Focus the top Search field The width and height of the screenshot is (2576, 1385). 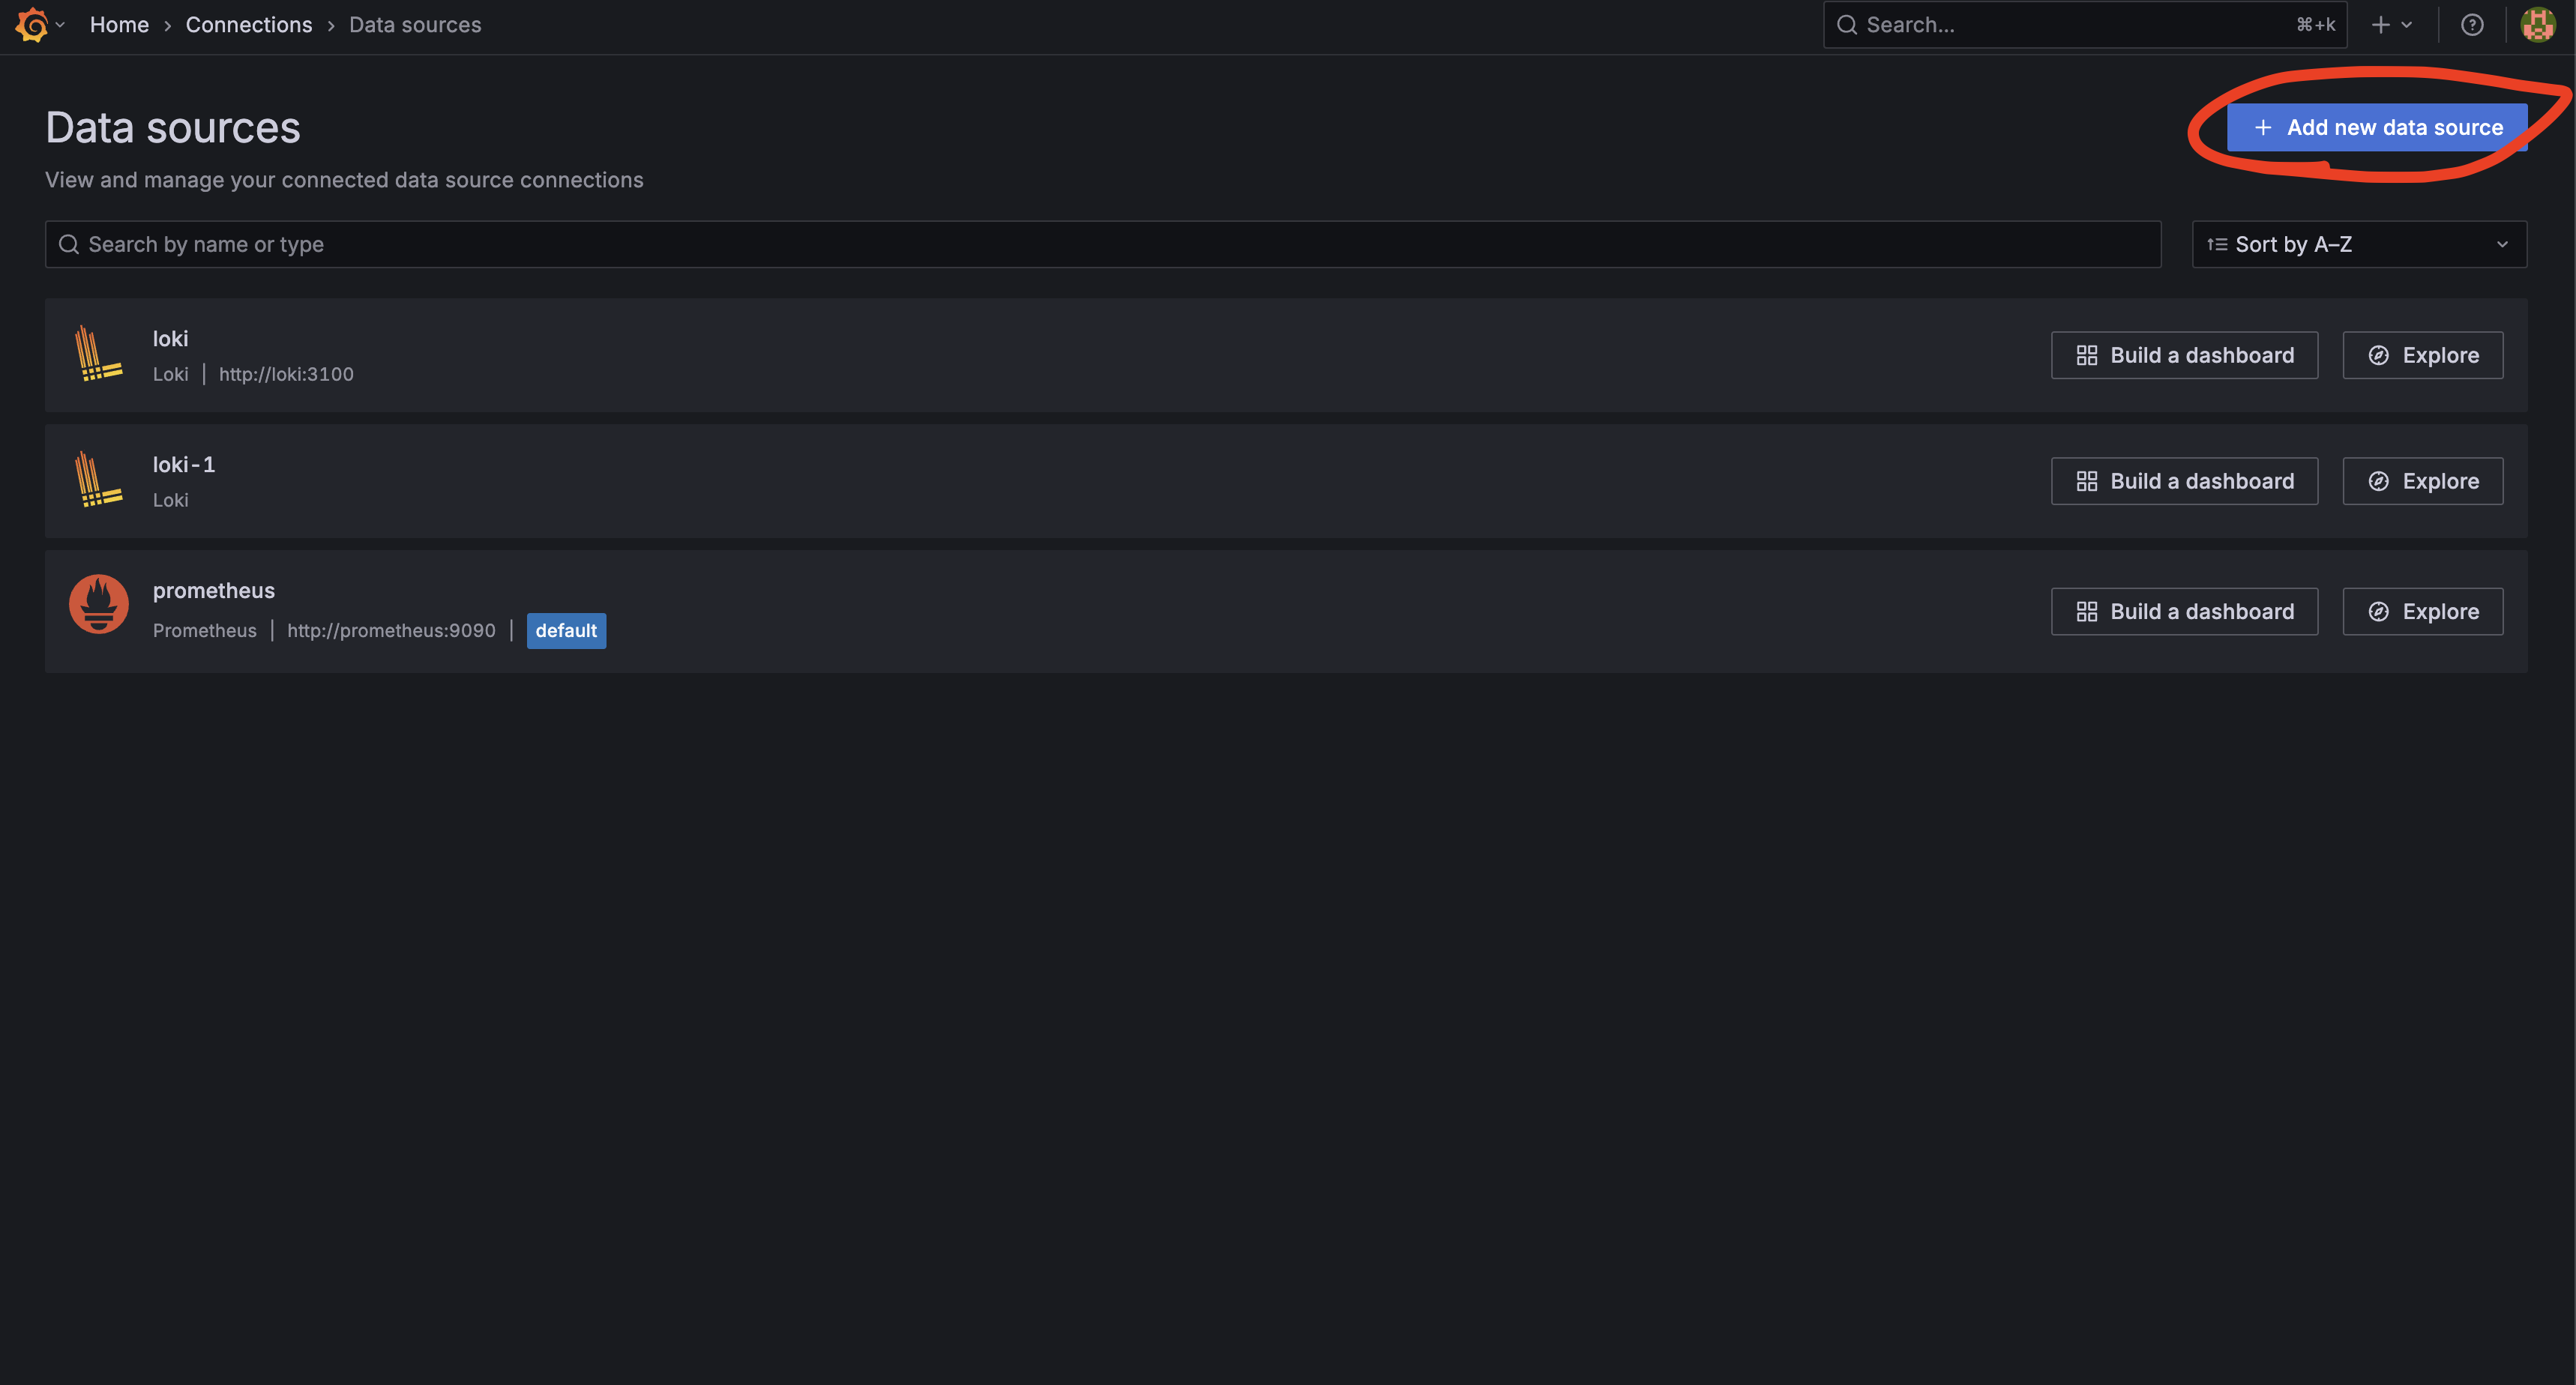[2085, 25]
